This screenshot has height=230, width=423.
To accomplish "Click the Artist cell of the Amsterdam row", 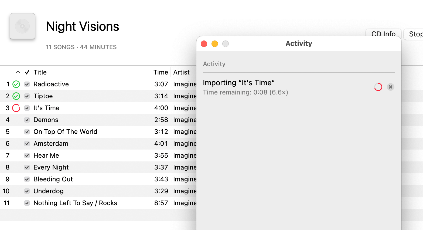I will [x=185, y=144].
